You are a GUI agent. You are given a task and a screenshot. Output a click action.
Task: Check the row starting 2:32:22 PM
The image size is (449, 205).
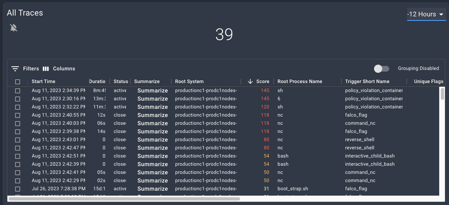pos(18,107)
